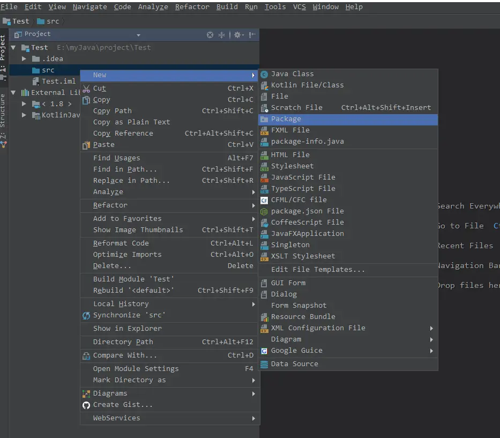Image resolution: width=500 pixels, height=438 pixels.
Task: Click the CFML/CFC file icon
Action: (264, 201)
